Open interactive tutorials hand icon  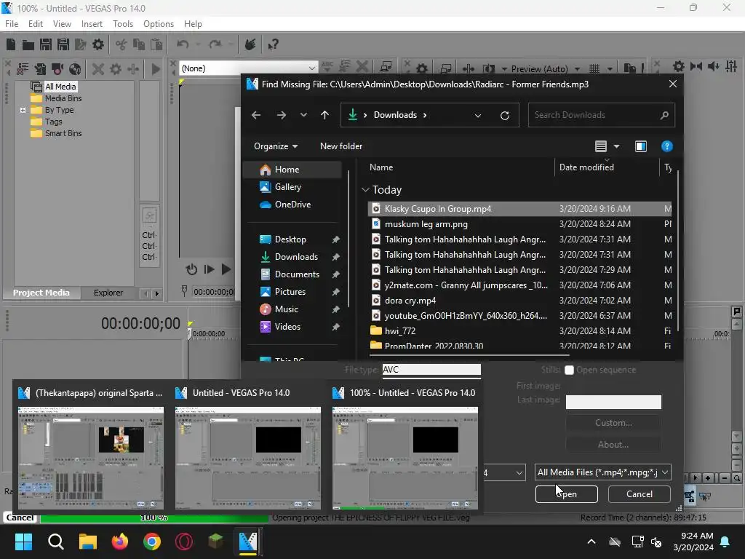[x=250, y=44]
